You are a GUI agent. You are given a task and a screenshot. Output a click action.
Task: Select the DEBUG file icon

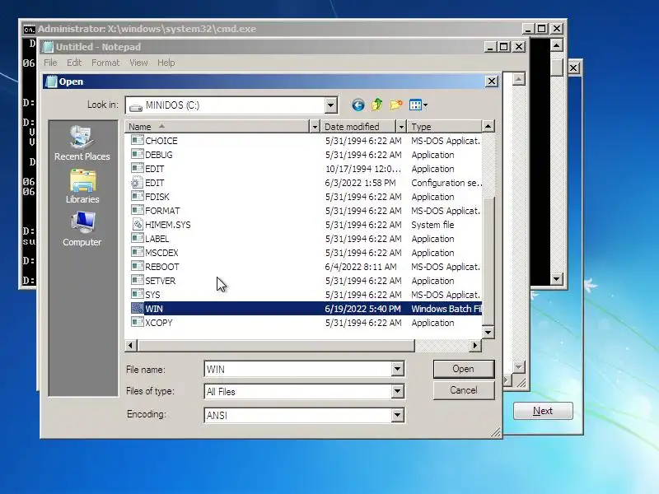coord(137,154)
